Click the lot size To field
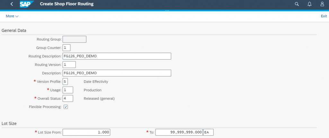This screenshot has width=329, height=138. [x=179, y=132]
